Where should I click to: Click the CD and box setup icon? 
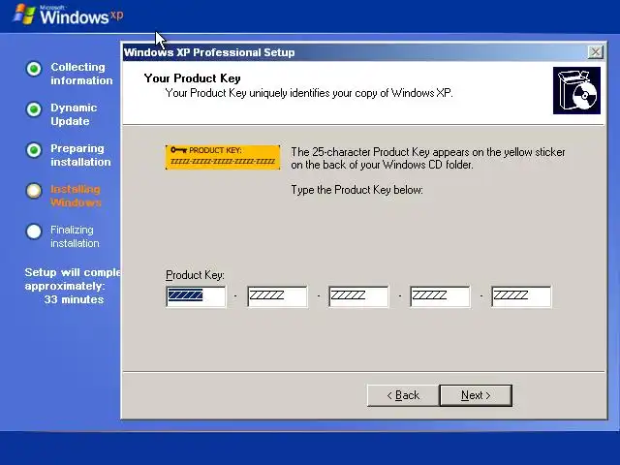[x=576, y=90]
